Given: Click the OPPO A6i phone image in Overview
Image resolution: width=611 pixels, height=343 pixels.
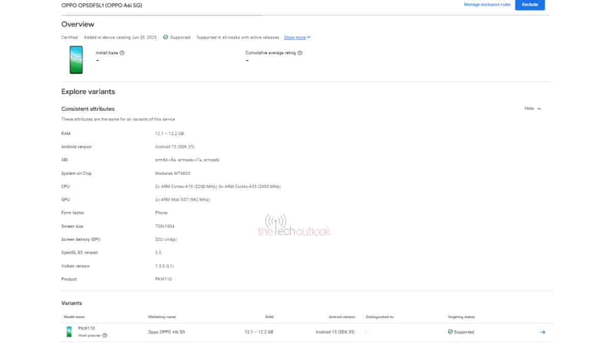Looking at the screenshot, I should click(x=76, y=59).
